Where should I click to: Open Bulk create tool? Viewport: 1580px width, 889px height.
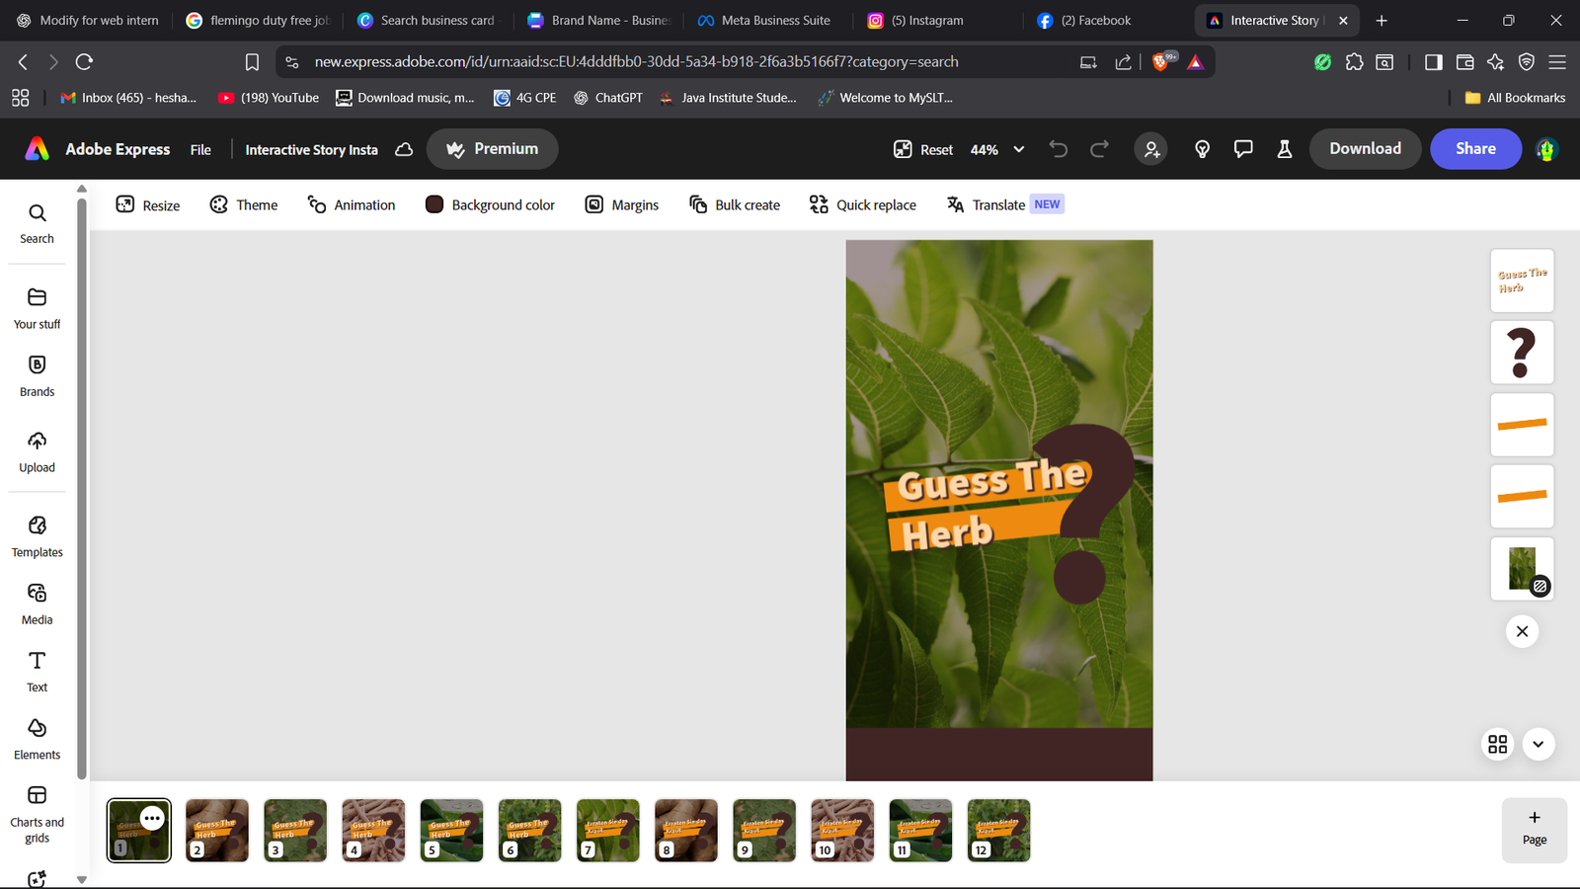coord(734,204)
